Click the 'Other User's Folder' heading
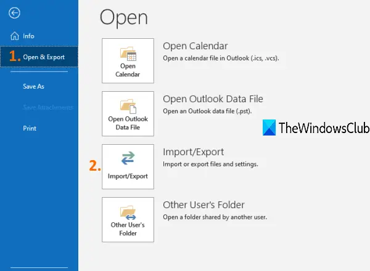 [203, 204]
